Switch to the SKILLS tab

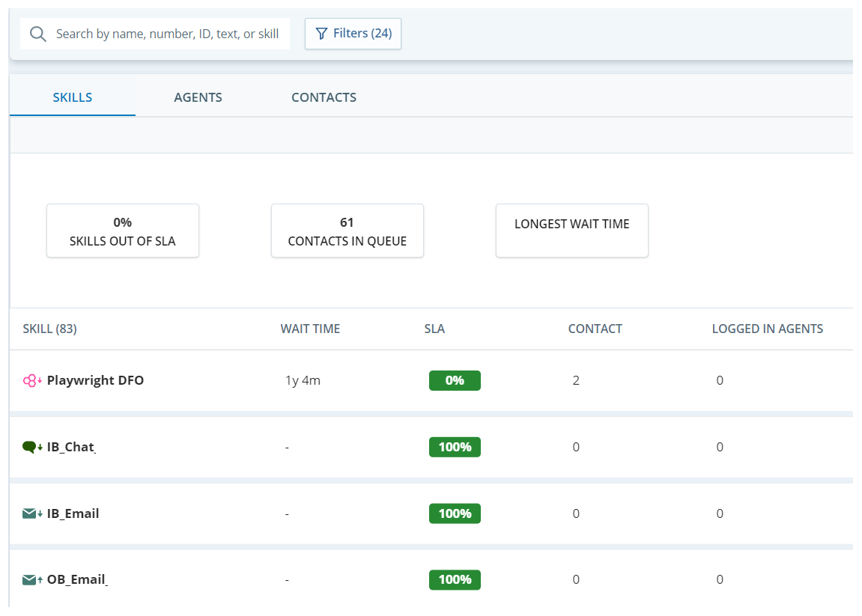pos(73,97)
